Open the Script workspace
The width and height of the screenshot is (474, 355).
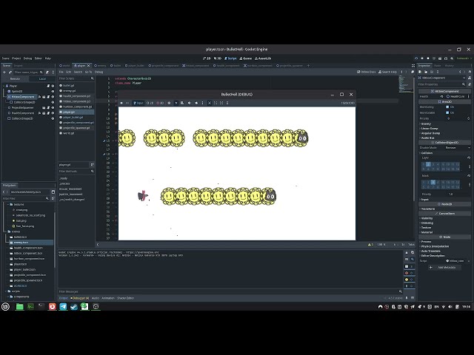(230, 58)
